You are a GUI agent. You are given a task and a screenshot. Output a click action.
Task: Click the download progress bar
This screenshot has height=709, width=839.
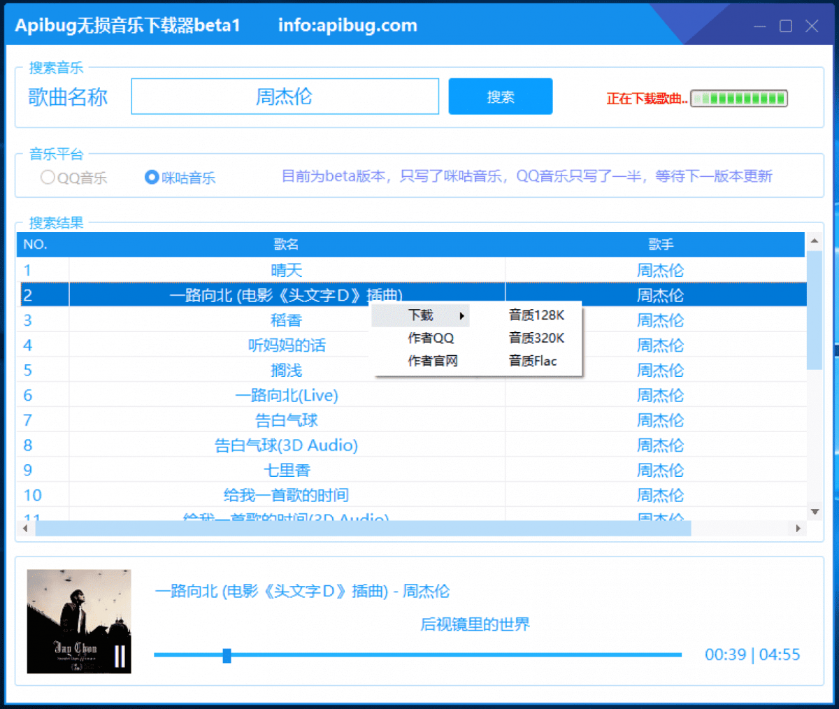tap(739, 99)
